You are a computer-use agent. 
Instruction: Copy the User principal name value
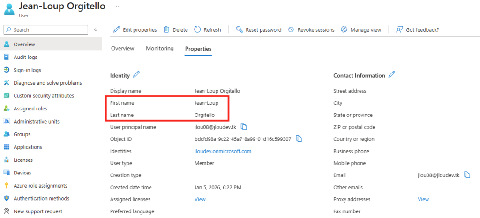coord(244,127)
